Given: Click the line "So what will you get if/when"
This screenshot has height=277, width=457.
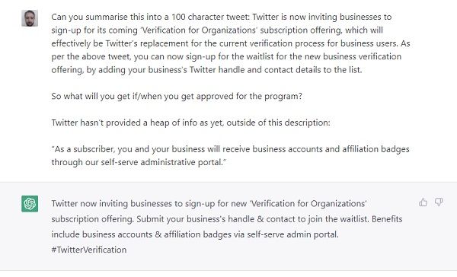Looking at the screenshot, I should pos(177,96).
